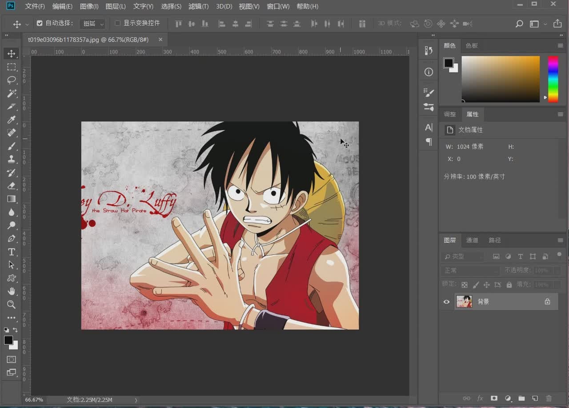Image resolution: width=569 pixels, height=408 pixels.
Task: Change screen mode icon in toolbox
Action: tap(12, 372)
